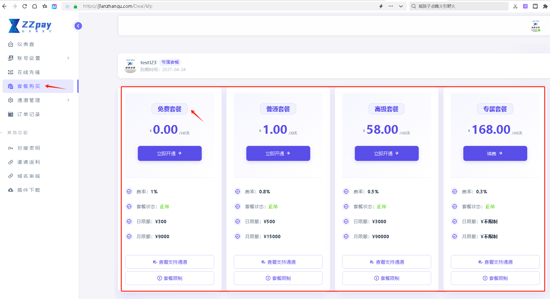Click the 免费套餐 title label
Image resolution: width=550 pixels, height=299 pixels.
pos(170,109)
